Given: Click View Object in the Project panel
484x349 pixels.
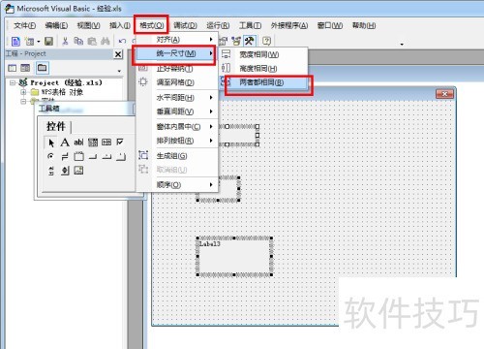Looking at the screenshot, I should 25,68.
